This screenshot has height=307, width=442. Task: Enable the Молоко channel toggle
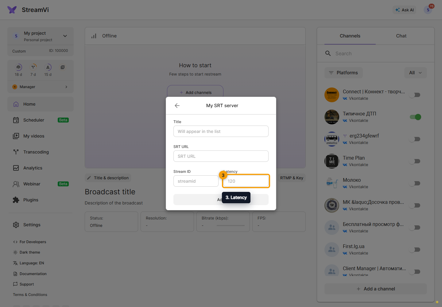(415, 183)
